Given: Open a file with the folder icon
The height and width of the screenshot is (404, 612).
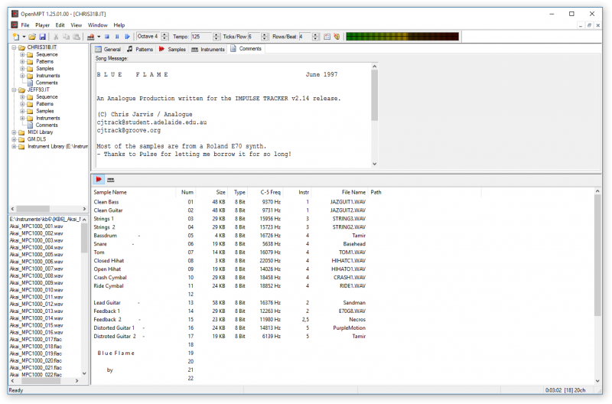Looking at the screenshot, I should 32,37.
